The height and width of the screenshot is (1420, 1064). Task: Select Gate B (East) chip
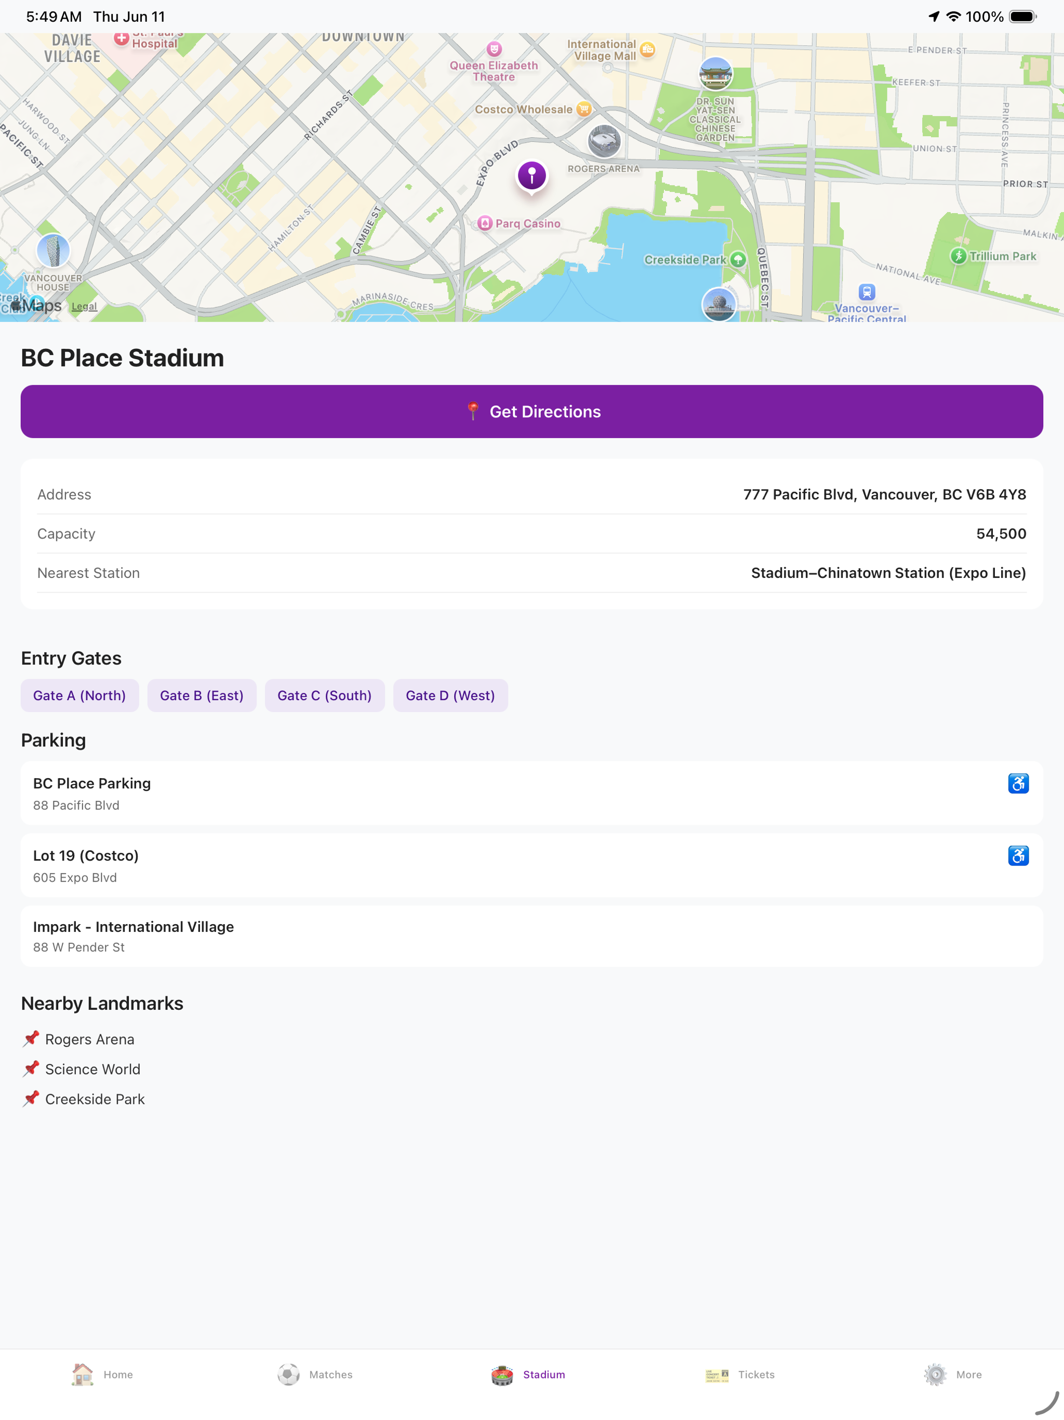click(x=202, y=695)
